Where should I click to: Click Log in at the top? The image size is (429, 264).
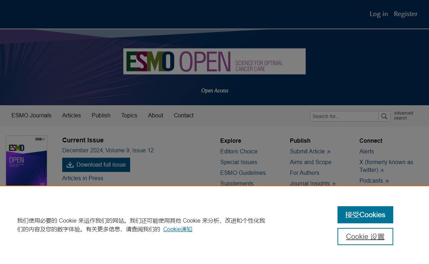point(379,14)
